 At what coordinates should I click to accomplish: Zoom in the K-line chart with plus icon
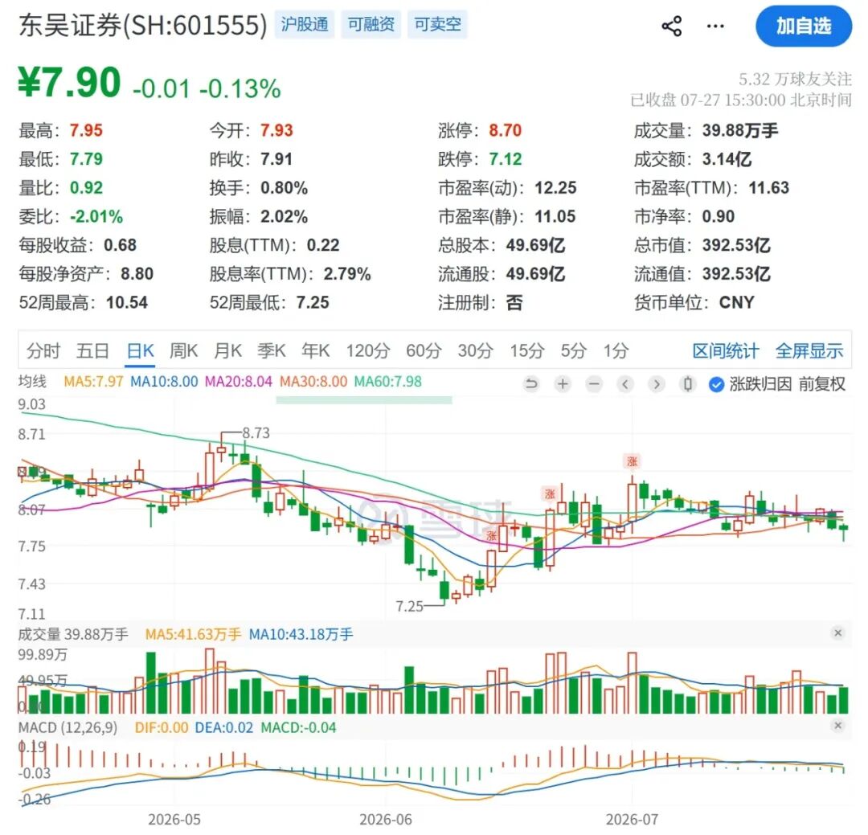click(x=563, y=383)
